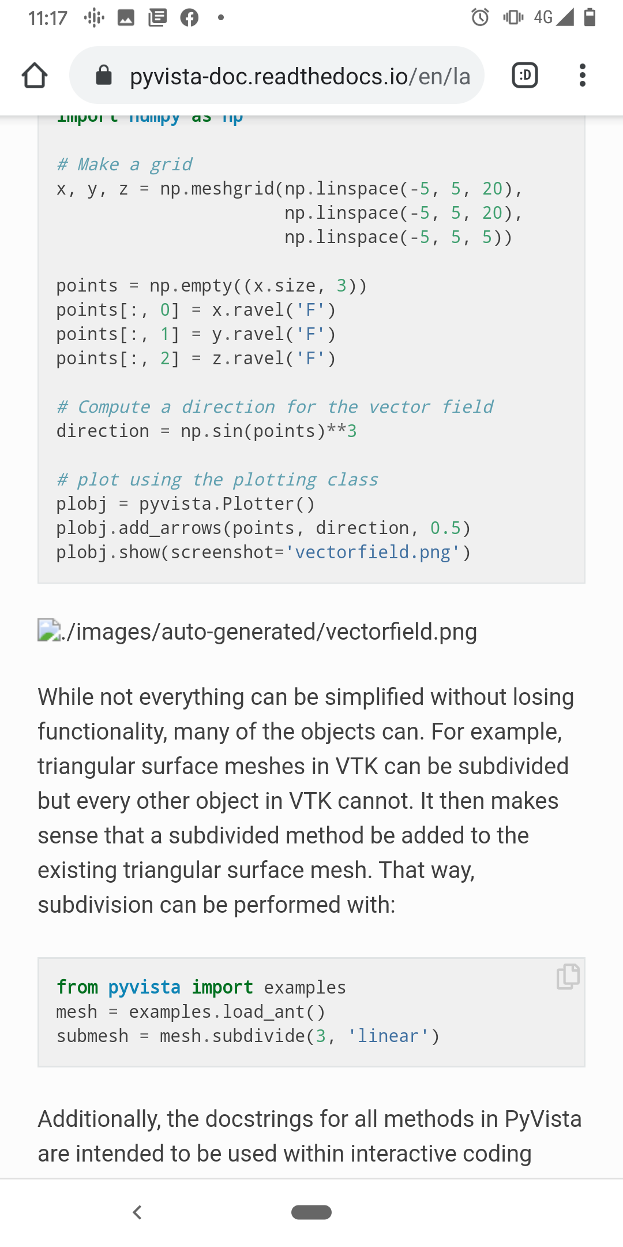Open the broken vectorfield.png image placeholder
This screenshot has height=1247, width=623.
tap(48, 630)
